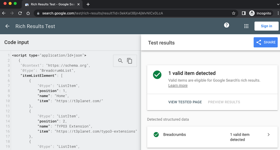Copy code using the copy icon
Image resolution: width=280 pixels, height=150 pixels.
tap(129, 61)
